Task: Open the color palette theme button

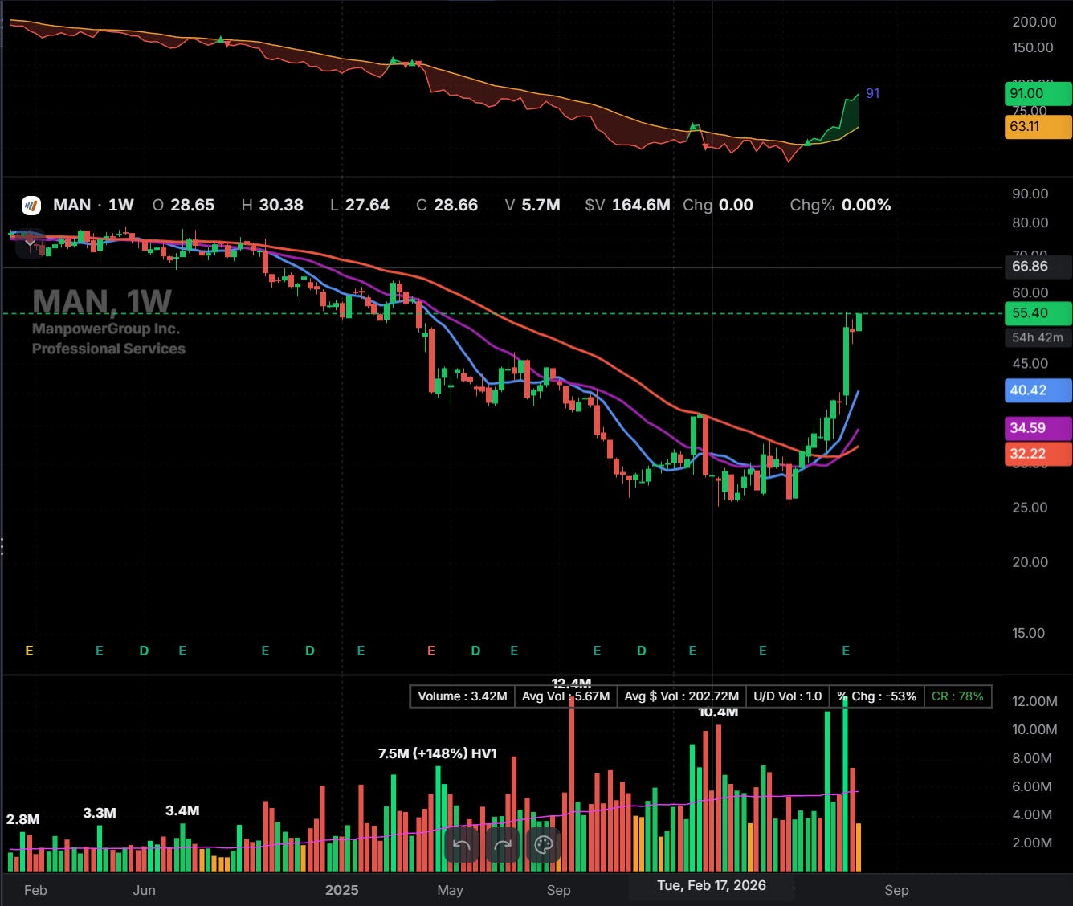Action: click(x=544, y=845)
